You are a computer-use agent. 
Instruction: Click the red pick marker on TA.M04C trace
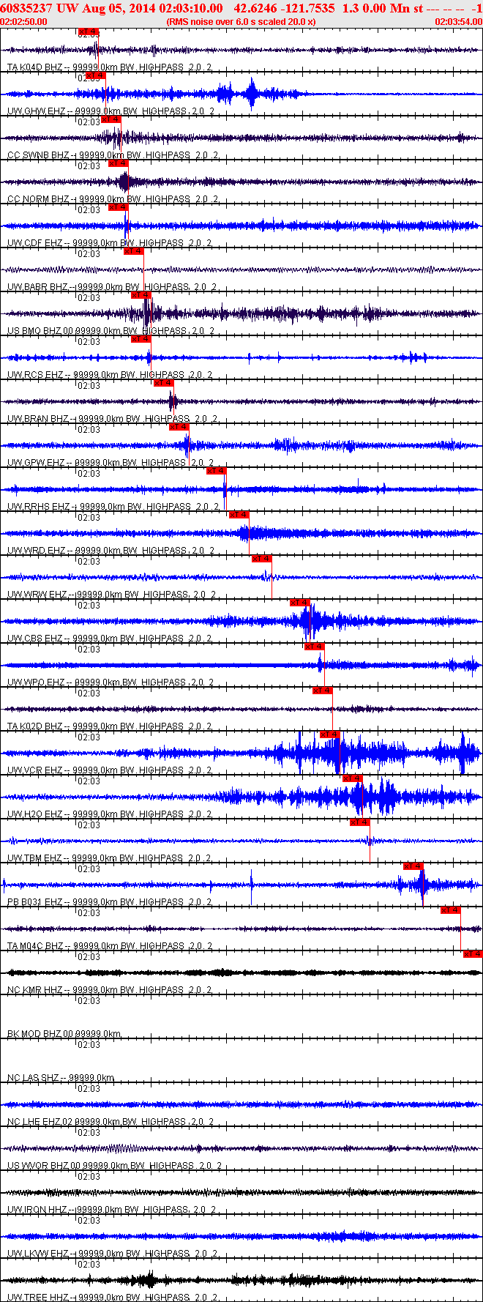coord(451,910)
